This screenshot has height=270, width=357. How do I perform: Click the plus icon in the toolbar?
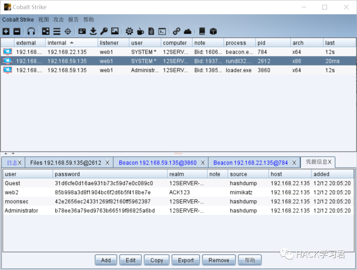pos(6,31)
